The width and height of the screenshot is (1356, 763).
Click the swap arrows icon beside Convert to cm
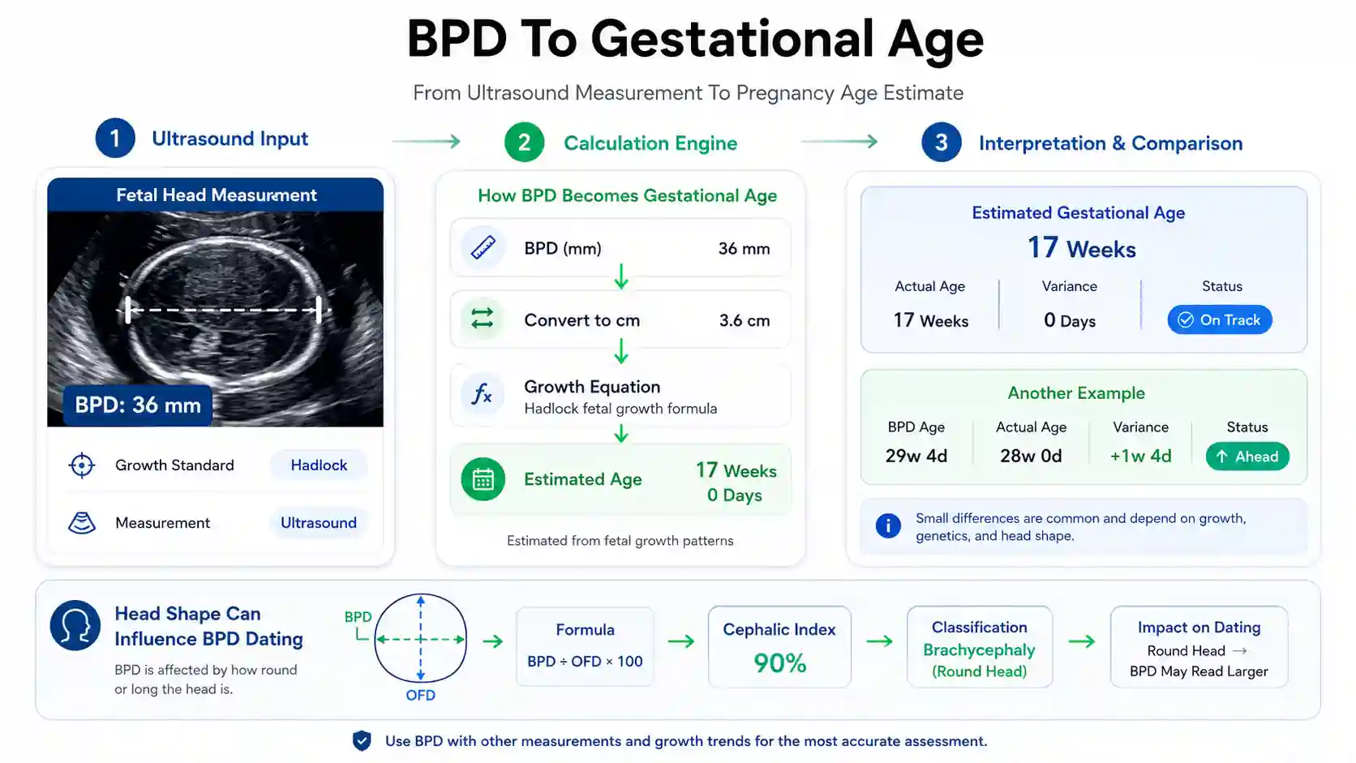[x=483, y=319]
